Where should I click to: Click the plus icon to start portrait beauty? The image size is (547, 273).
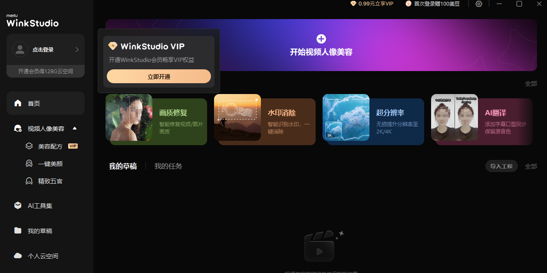click(x=321, y=39)
